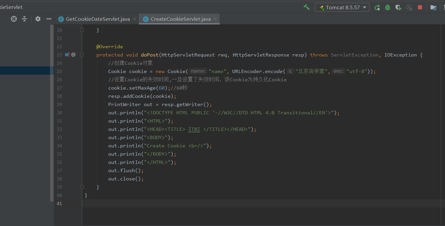The width and height of the screenshot is (445, 226).
Task: Click the comment //创建Cookie对象
Action: pos(131,63)
